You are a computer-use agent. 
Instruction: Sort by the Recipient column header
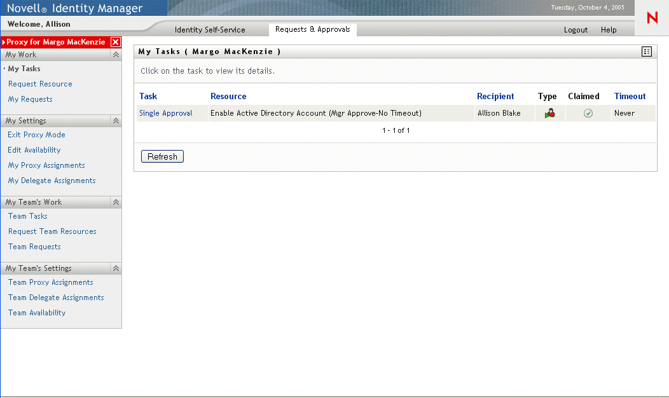point(495,97)
